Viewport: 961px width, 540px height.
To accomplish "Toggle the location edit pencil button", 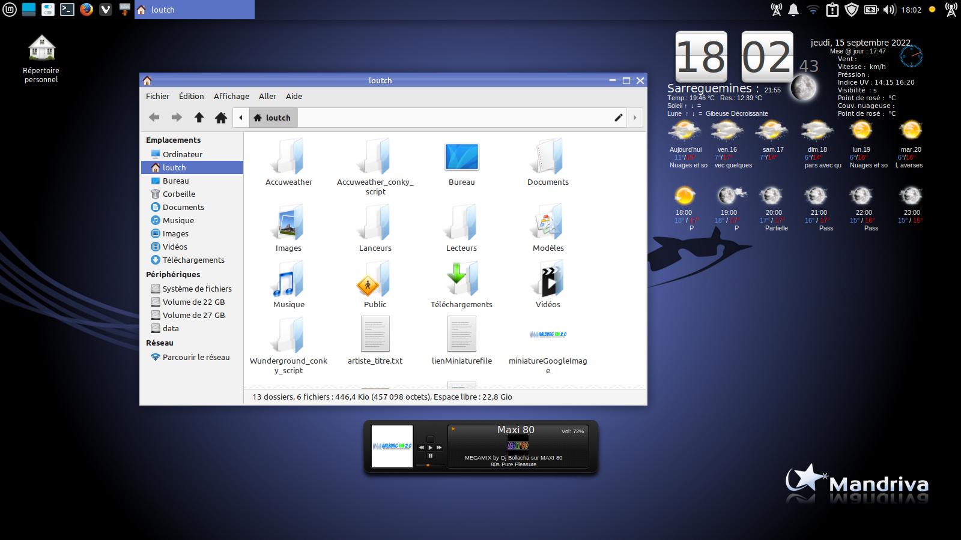I will (618, 118).
